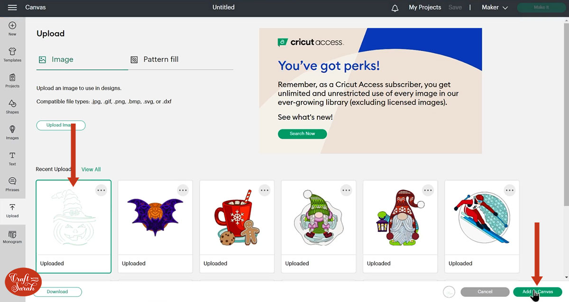Click the View All uploads link
Viewport: 569px width, 302px height.
[x=91, y=169]
